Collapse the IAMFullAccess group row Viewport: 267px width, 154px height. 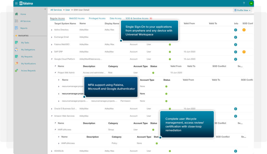(55, 130)
